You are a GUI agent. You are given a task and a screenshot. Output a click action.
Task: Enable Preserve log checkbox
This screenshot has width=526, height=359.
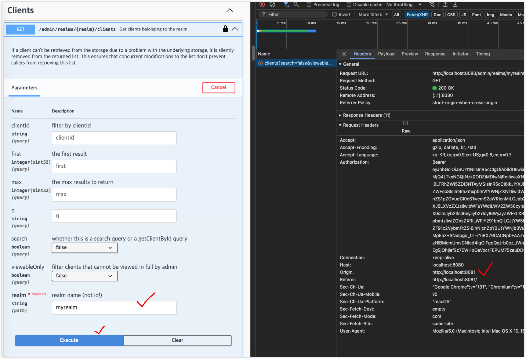click(309, 5)
